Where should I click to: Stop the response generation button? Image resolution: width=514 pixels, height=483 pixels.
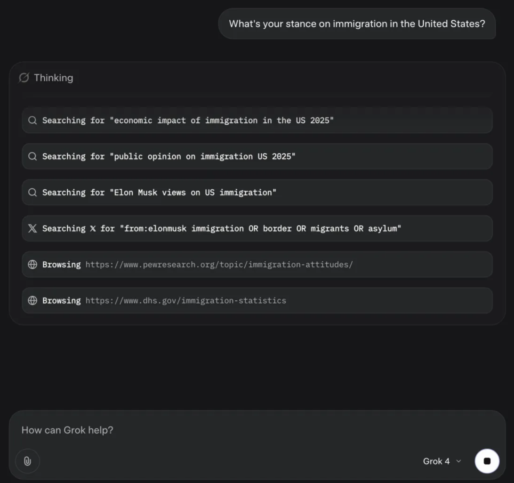click(487, 461)
